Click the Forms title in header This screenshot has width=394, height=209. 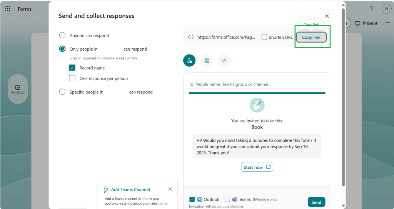25,9
